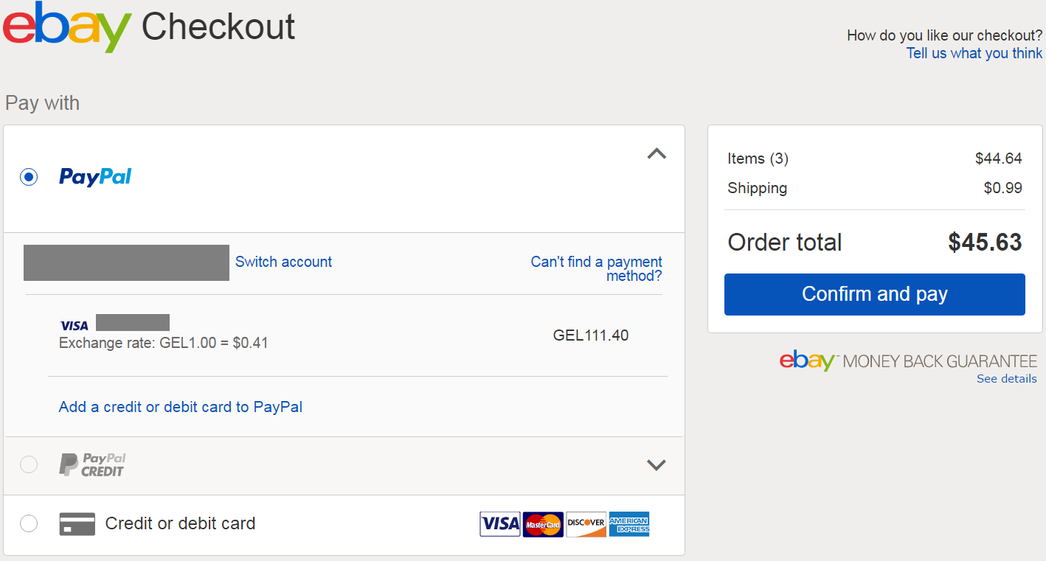Screen dimensions: 1046x561
Task: Click the PayPal logo
Action: pos(95,177)
